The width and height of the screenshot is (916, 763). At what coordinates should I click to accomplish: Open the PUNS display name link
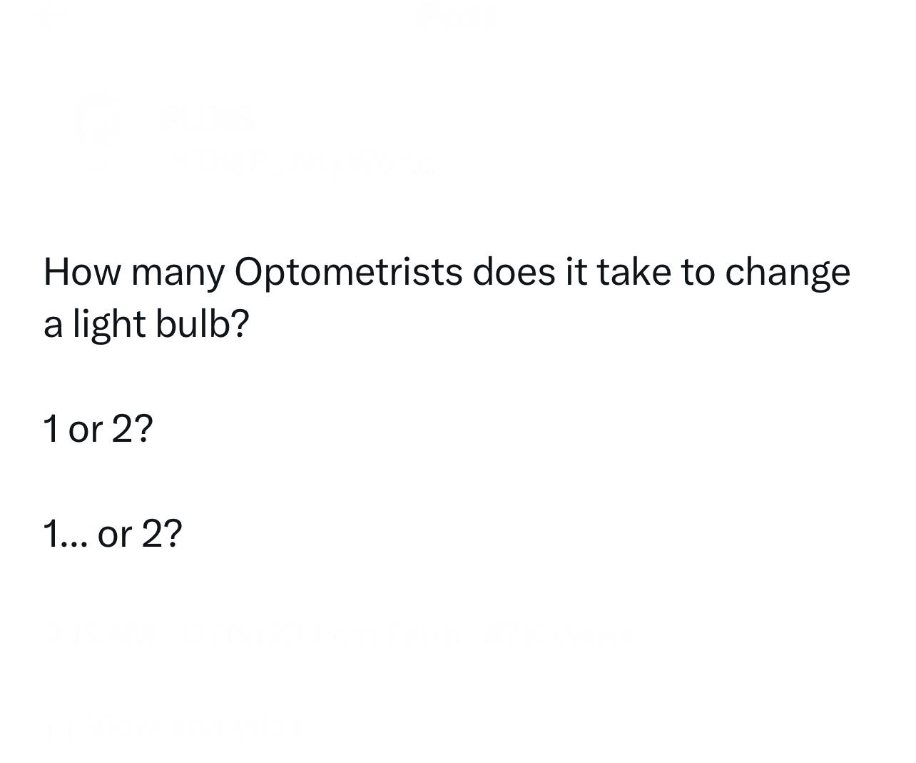[x=208, y=116]
